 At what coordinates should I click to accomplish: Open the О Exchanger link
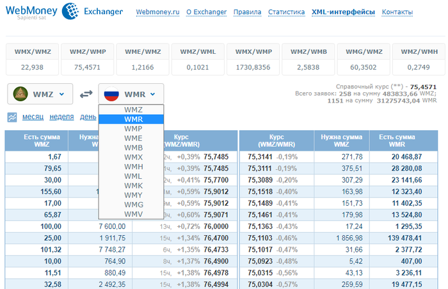pos(206,12)
